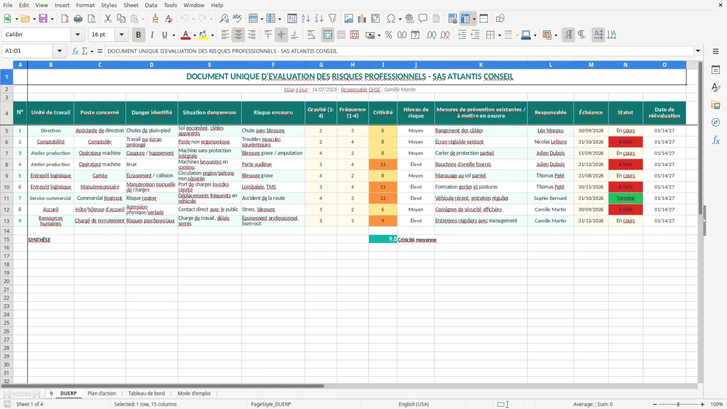Increase indent
Viewport: 727px width, 409px height.
(x=462, y=35)
